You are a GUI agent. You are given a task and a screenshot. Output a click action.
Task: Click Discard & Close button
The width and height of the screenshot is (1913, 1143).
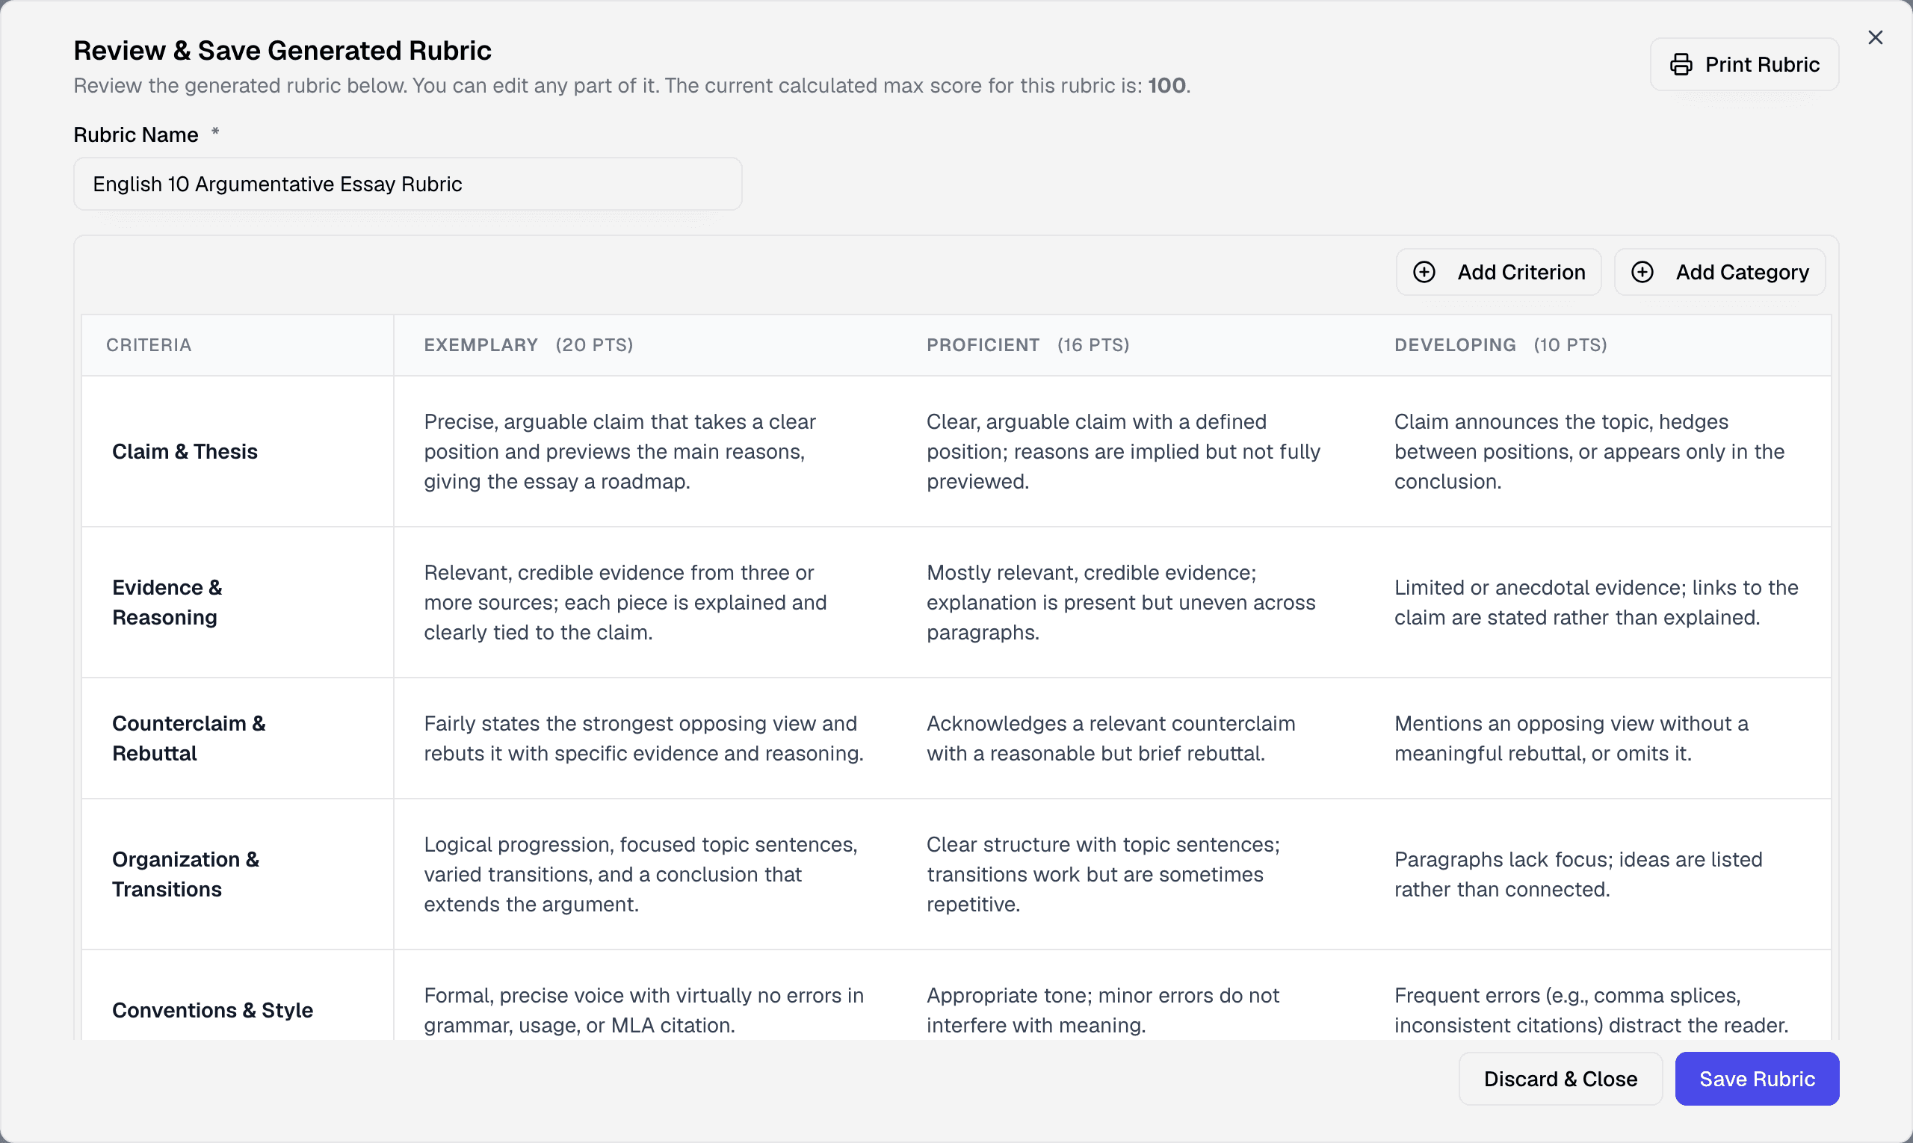(1560, 1078)
